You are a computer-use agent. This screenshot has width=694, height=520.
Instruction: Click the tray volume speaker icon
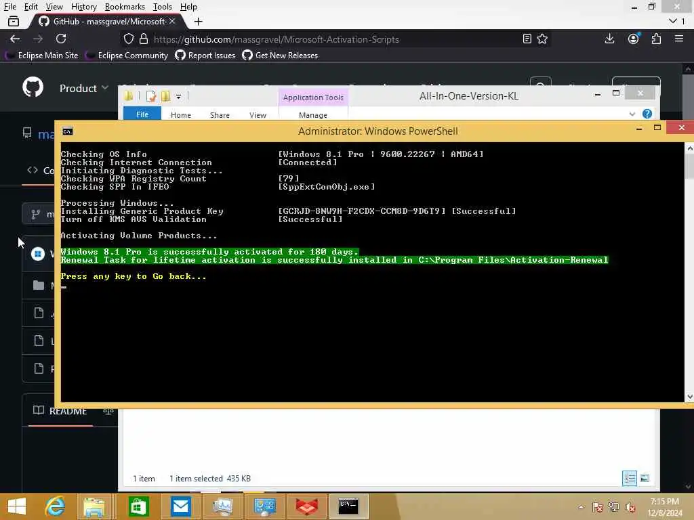(x=630, y=506)
